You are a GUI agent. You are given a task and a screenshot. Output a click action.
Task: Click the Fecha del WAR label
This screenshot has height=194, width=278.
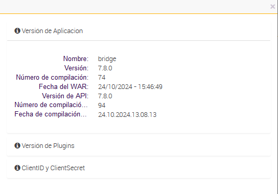point(63,87)
